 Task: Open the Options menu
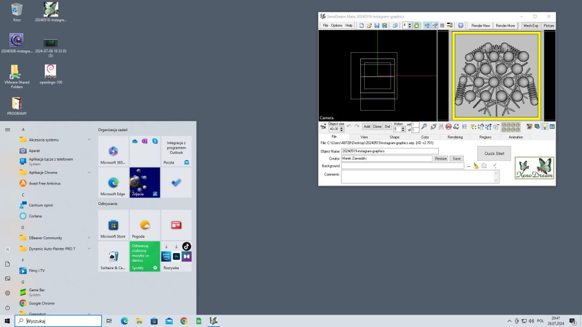pos(337,26)
